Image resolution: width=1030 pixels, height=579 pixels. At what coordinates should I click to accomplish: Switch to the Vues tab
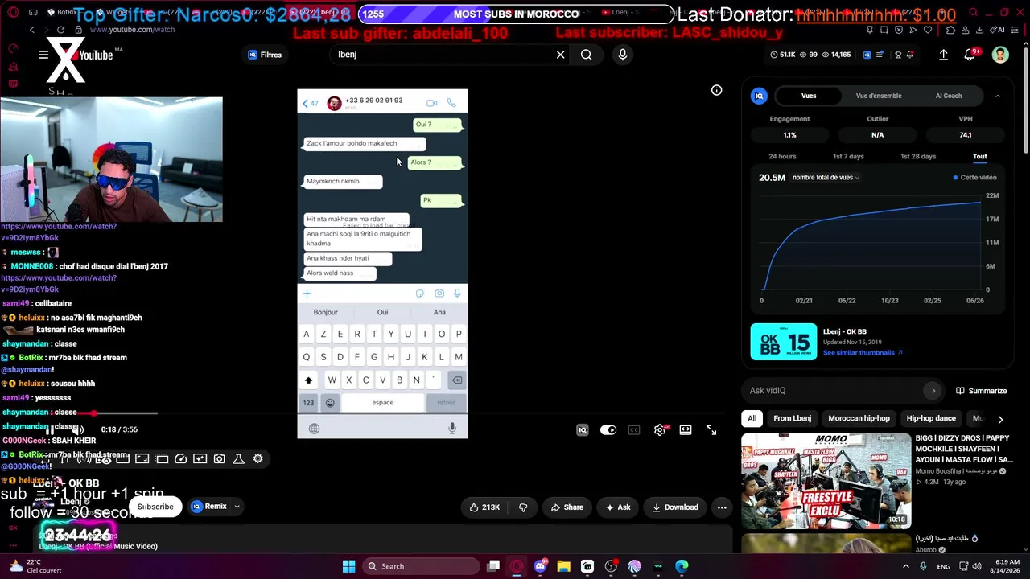pos(809,96)
